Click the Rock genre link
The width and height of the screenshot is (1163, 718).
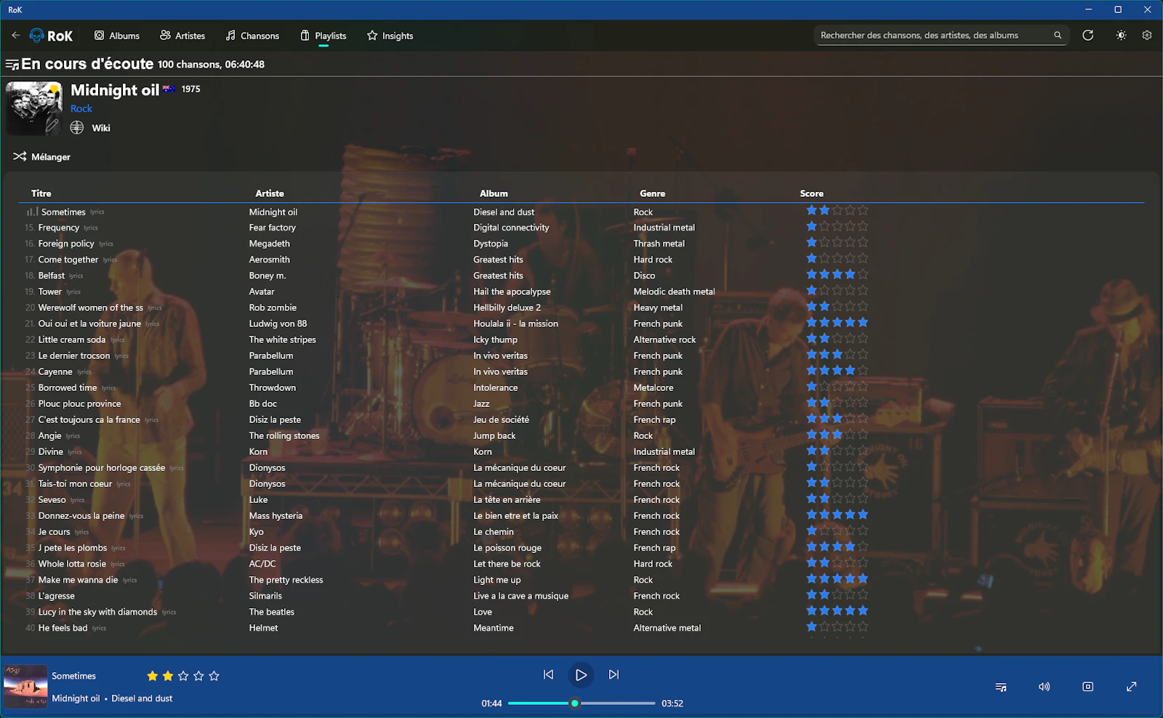click(81, 108)
